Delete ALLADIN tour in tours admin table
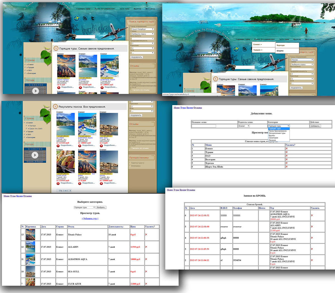 coord(146,247)
